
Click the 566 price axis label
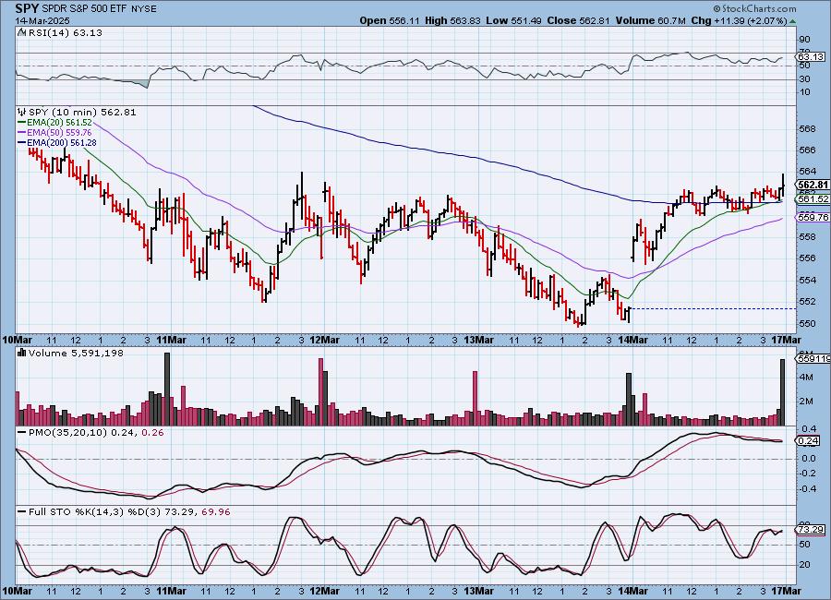click(808, 150)
